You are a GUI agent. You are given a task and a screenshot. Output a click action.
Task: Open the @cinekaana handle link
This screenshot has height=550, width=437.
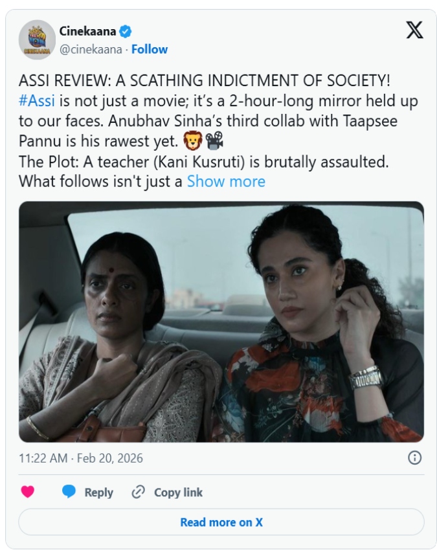tap(93, 49)
